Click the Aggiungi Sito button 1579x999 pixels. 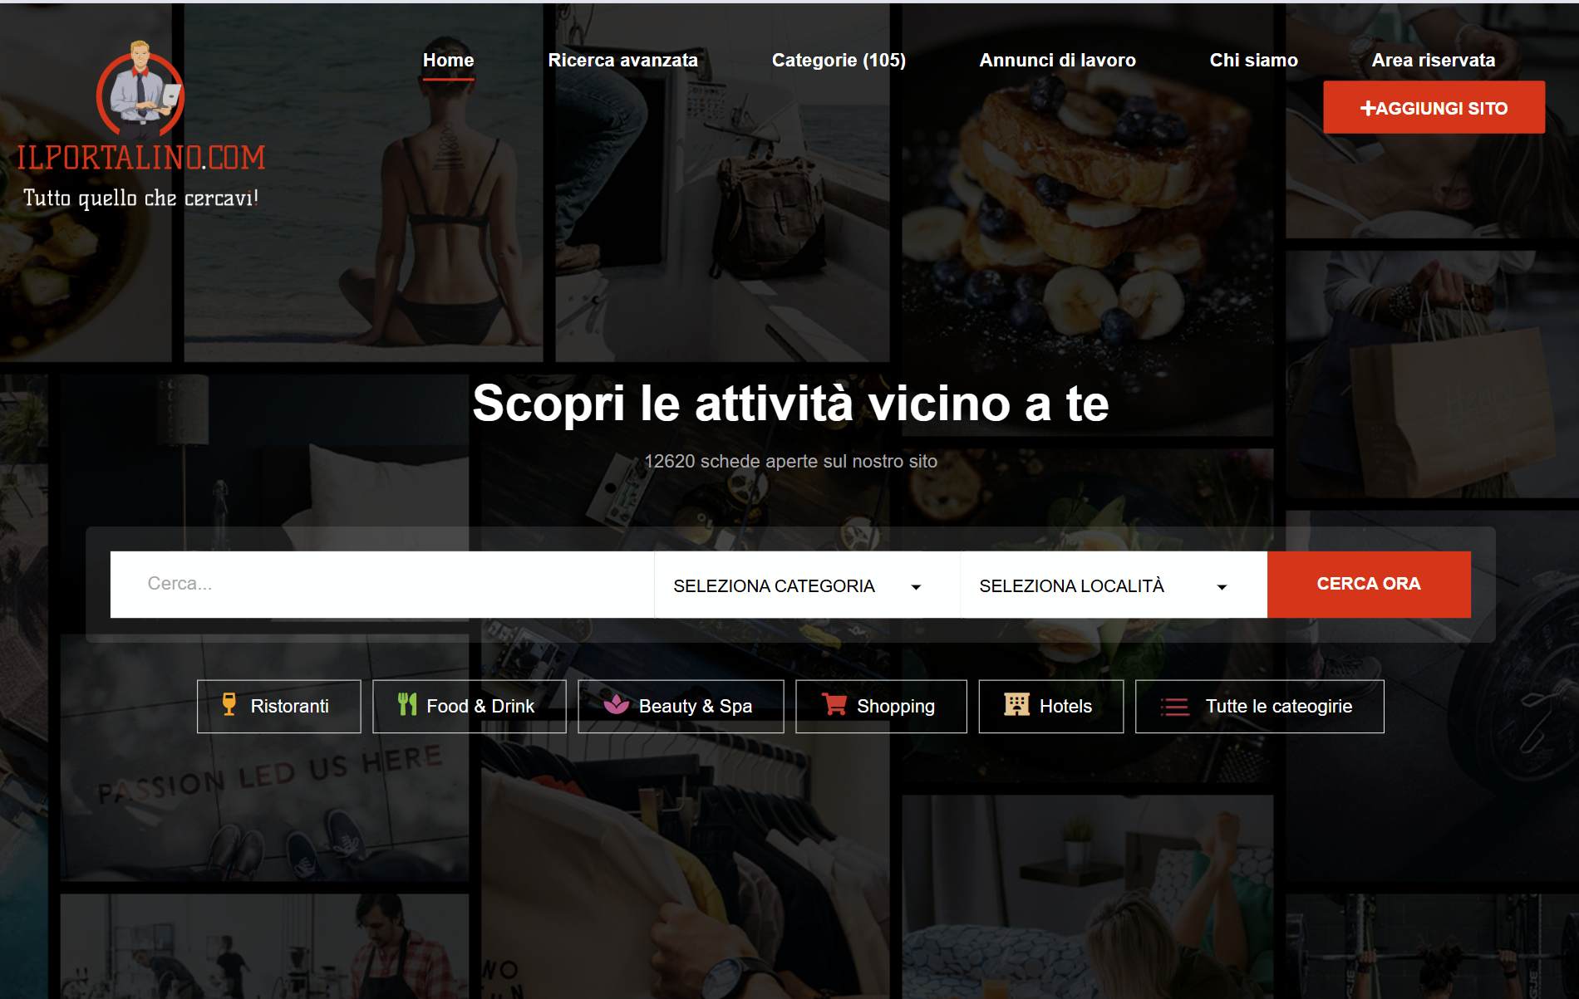[1434, 107]
